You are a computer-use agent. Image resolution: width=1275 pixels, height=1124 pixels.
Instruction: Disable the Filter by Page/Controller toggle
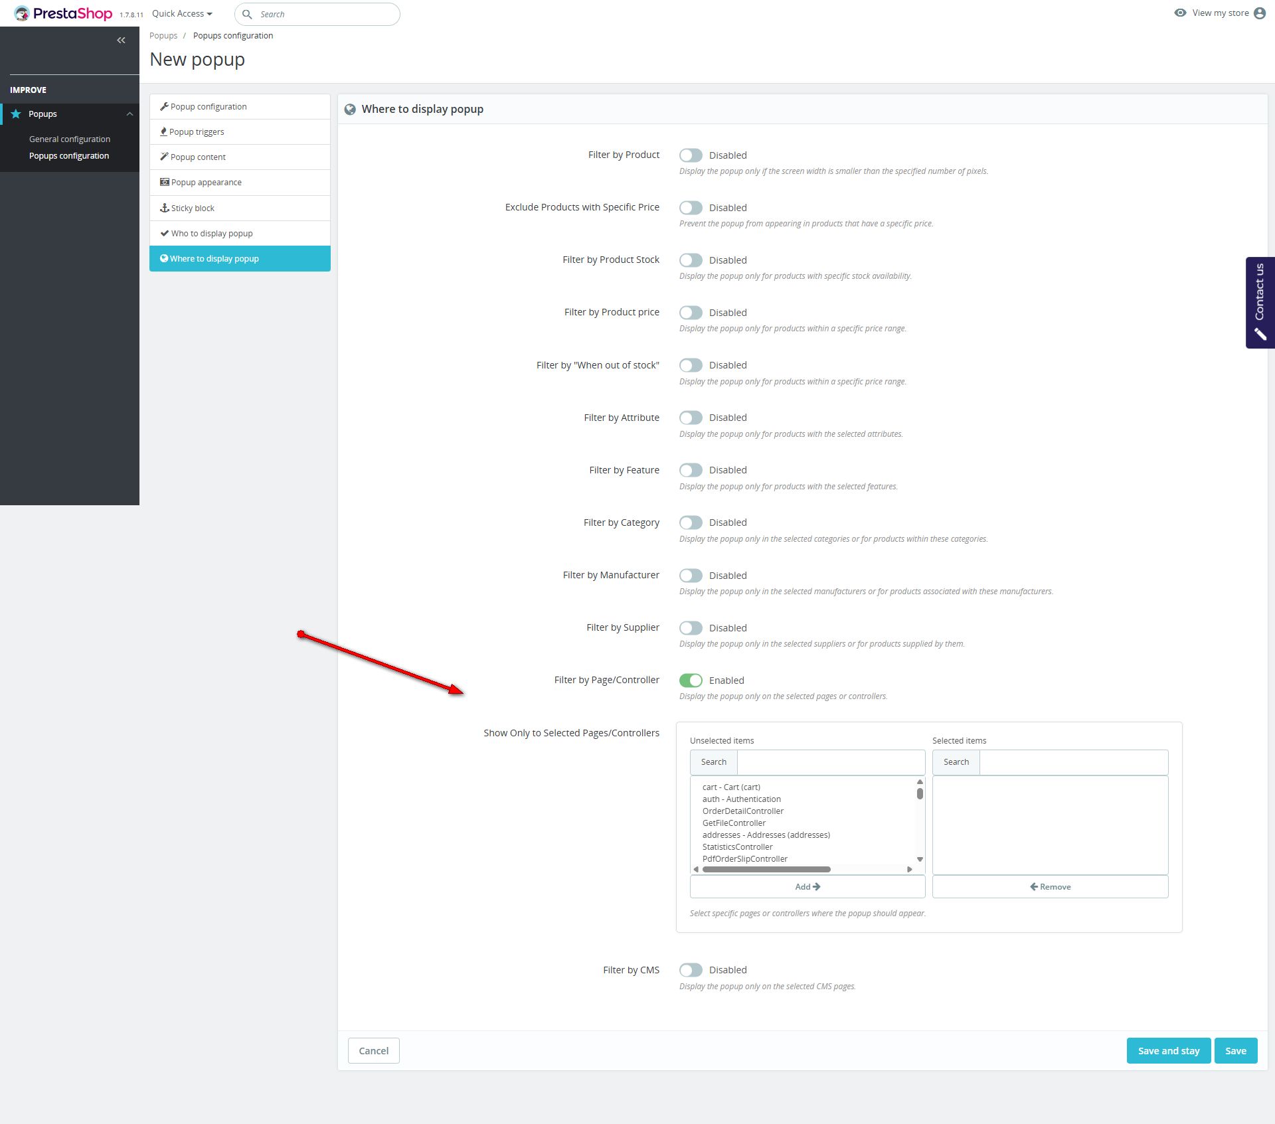(691, 681)
